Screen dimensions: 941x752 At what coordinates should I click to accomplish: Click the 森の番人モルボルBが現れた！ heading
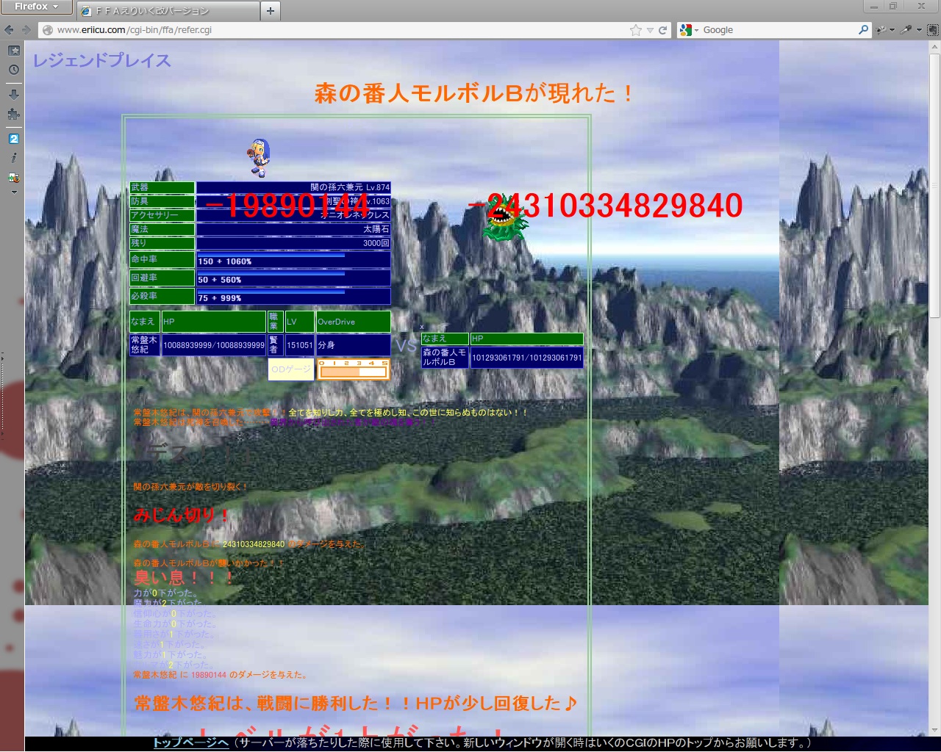[x=474, y=93]
